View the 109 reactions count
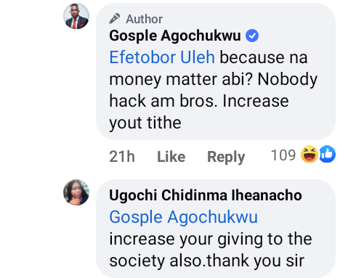Viewport: 348px width, 278px height. point(283,155)
